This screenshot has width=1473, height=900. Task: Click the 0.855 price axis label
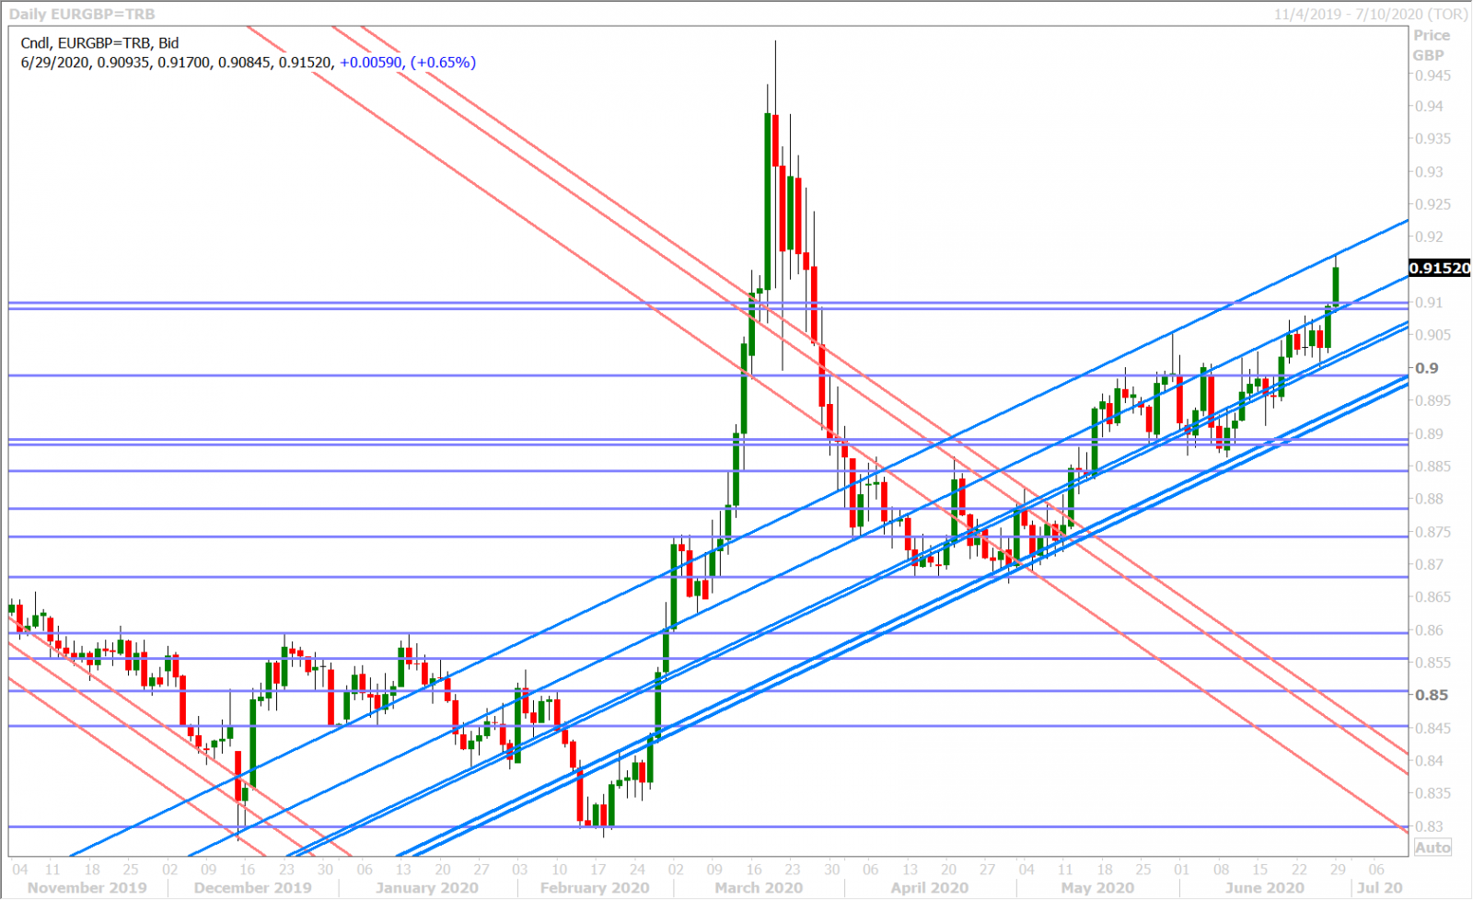(x=1432, y=663)
